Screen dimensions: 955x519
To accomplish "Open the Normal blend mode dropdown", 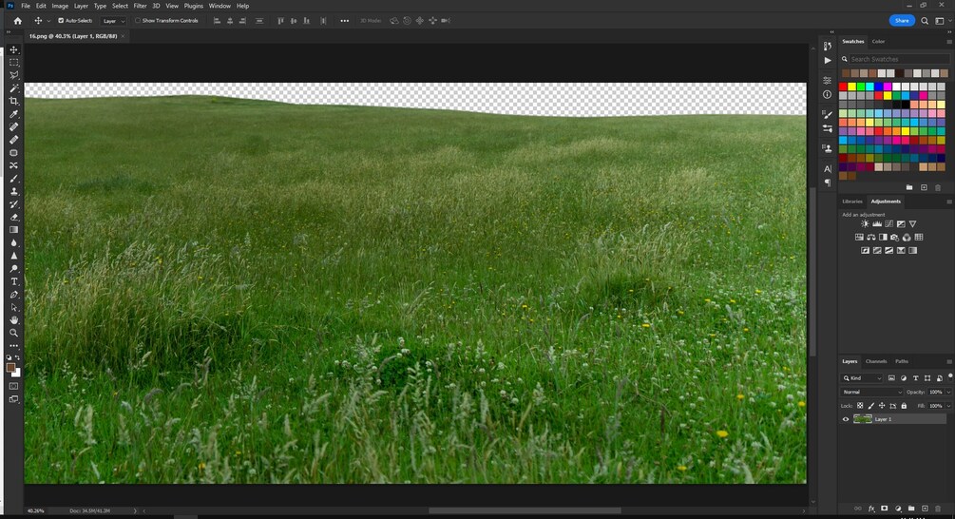I will click(x=871, y=393).
